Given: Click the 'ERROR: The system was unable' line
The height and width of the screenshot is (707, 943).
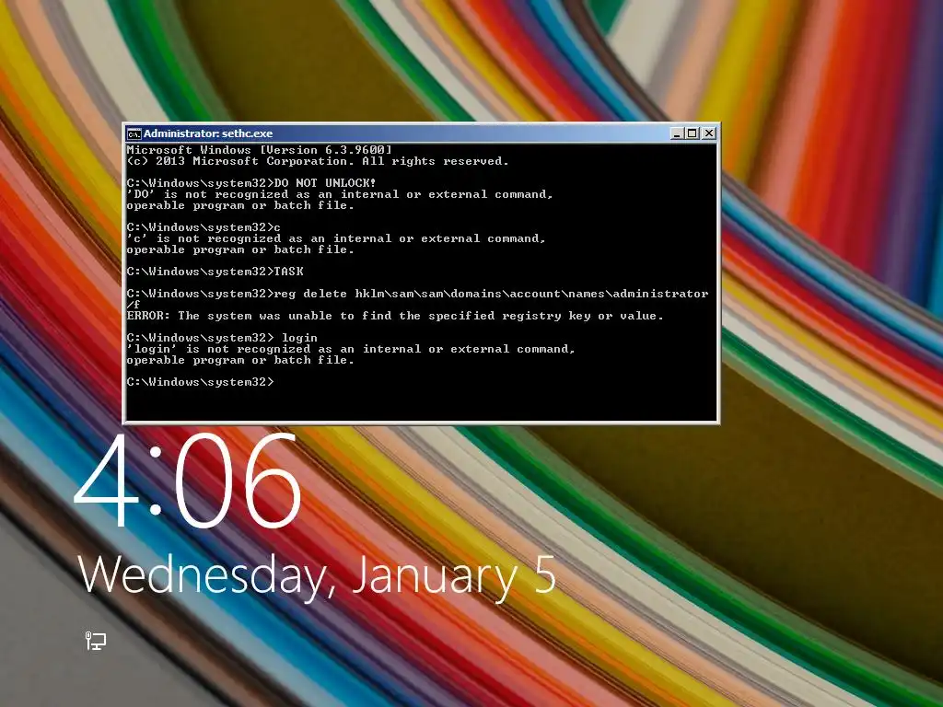Looking at the screenshot, I should [395, 317].
